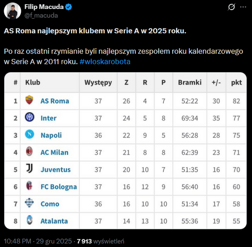The height and width of the screenshot is (247, 252).
Task: Click the AS Roma team name
Action: (55, 101)
